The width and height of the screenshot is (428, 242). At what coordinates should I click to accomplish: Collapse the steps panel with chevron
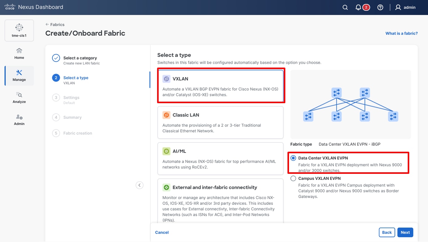[140, 185]
